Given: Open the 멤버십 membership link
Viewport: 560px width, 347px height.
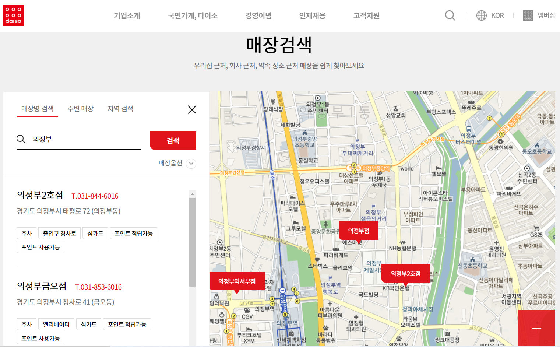Looking at the screenshot, I should (546, 15).
